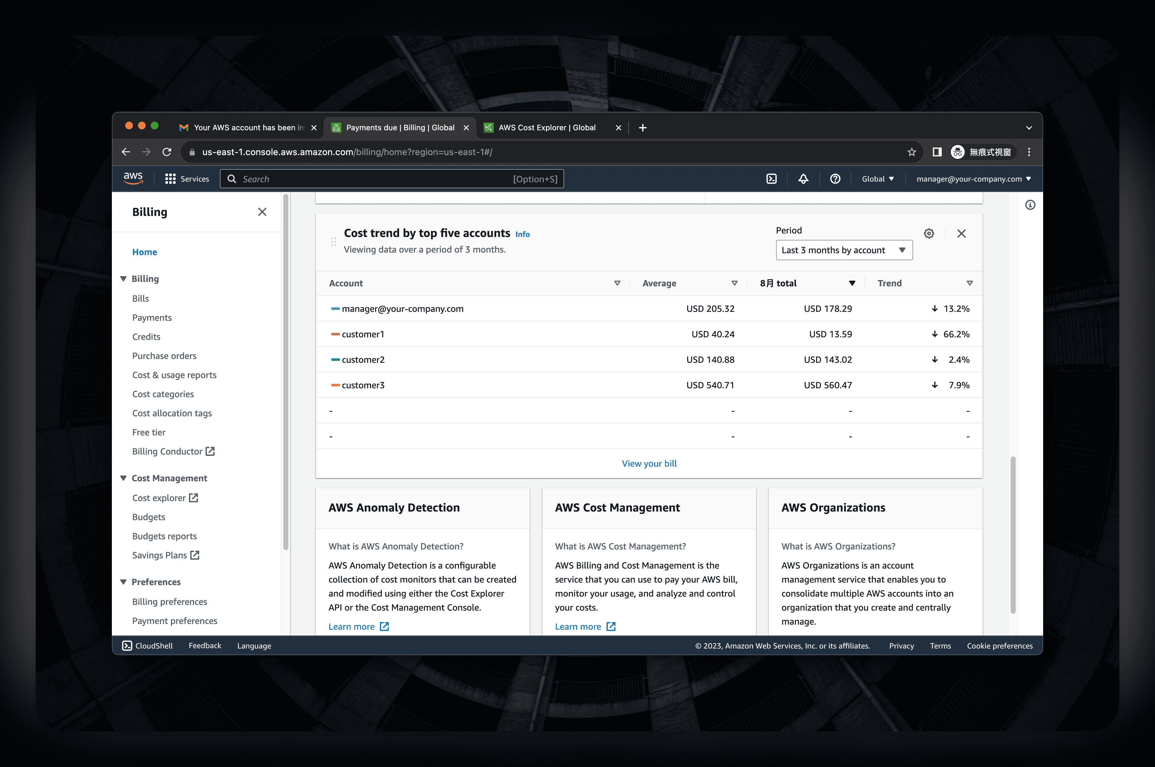Open the tab search chevron
The image size is (1155, 767).
click(1029, 128)
